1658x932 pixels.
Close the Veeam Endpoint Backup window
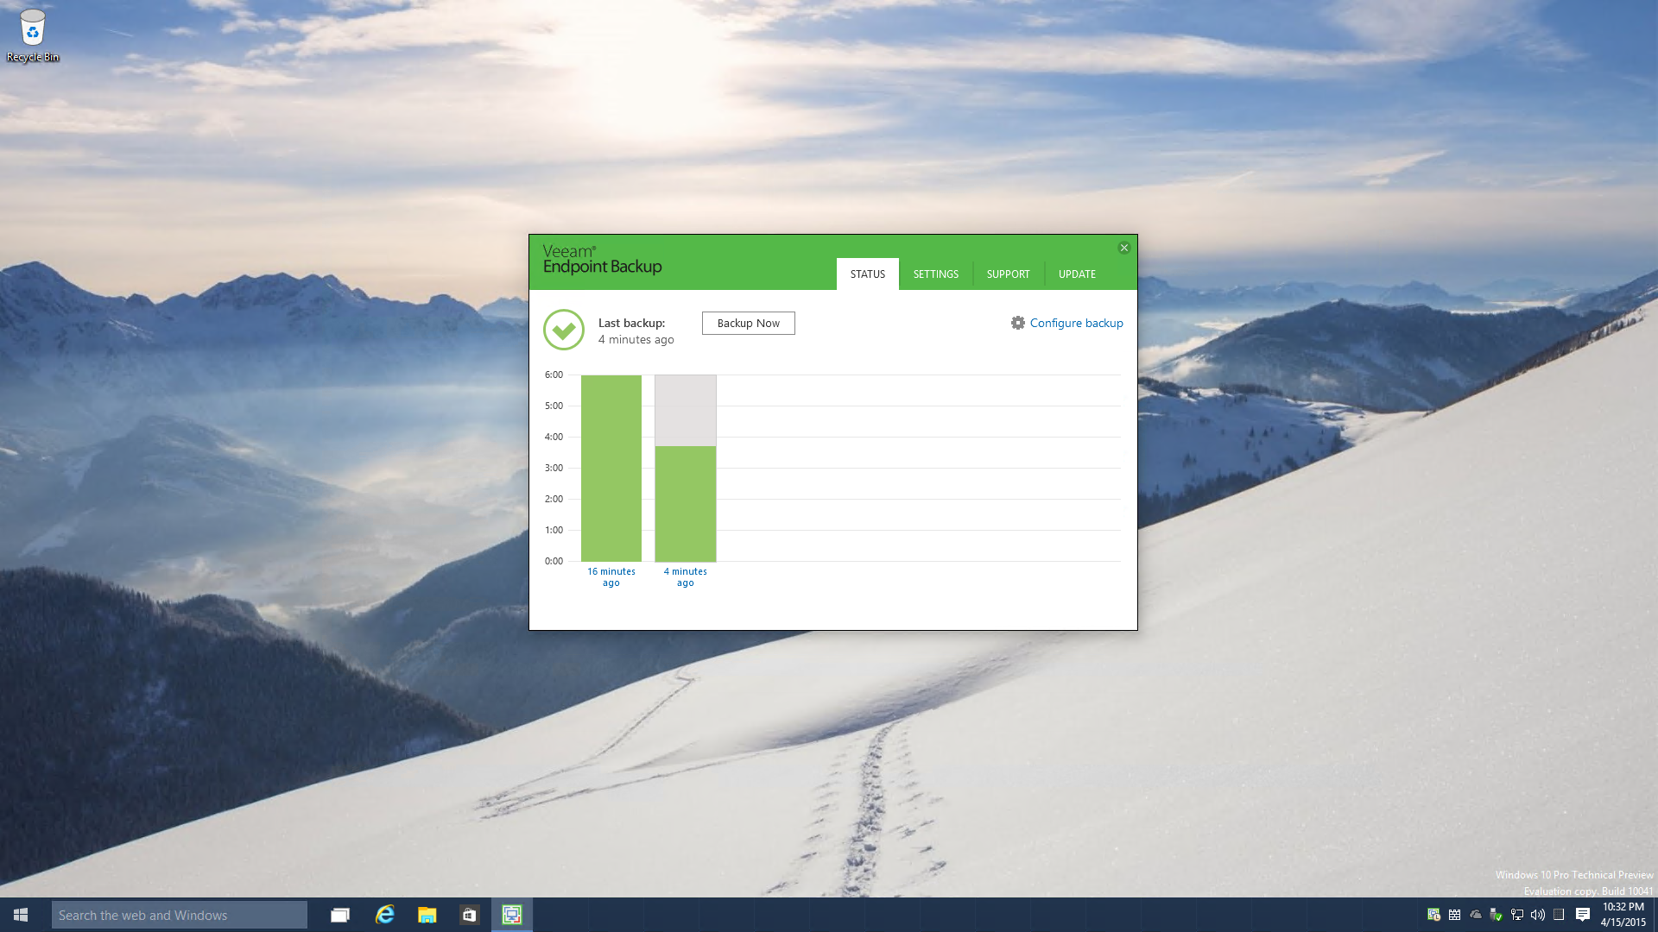pyautogui.click(x=1123, y=248)
